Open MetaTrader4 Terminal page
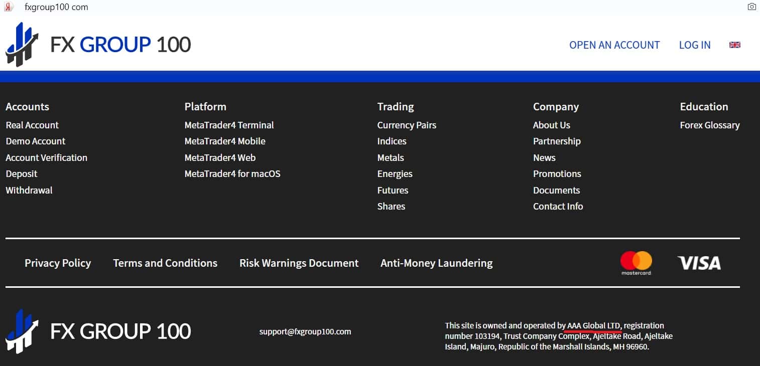The height and width of the screenshot is (366, 760). tap(229, 125)
